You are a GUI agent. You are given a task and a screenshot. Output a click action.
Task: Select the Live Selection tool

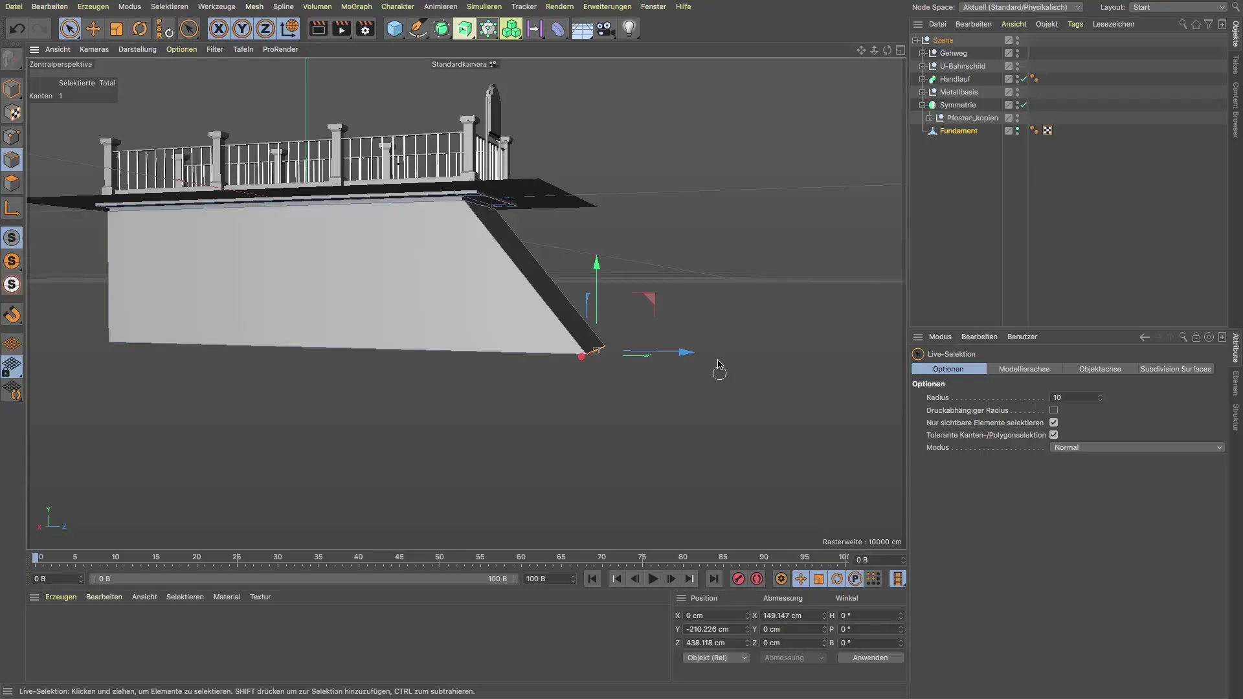click(70, 28)
